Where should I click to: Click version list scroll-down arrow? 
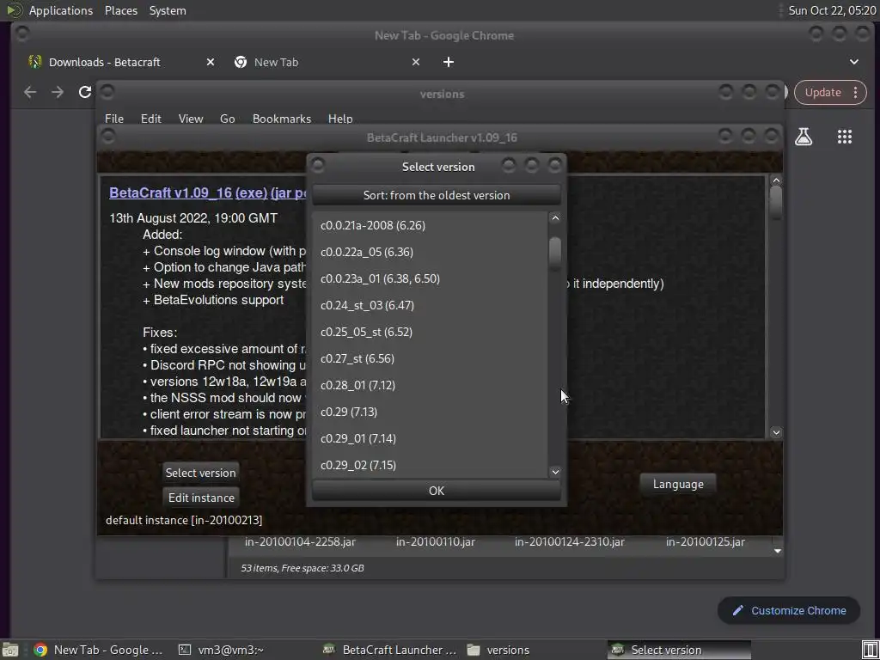(554, 472)
